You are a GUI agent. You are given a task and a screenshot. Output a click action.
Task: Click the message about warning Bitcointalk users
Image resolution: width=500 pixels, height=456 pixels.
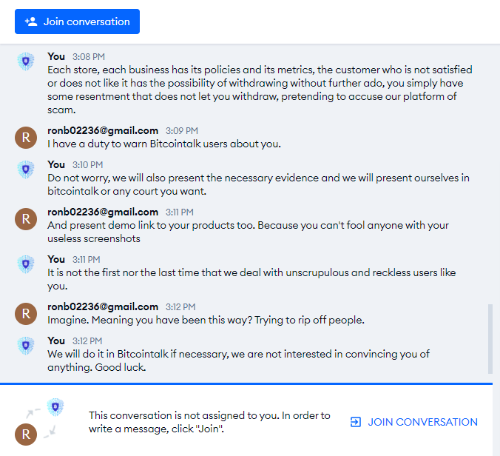pos(164,144)
